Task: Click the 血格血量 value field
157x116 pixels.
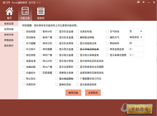Action: click(136, 49)
